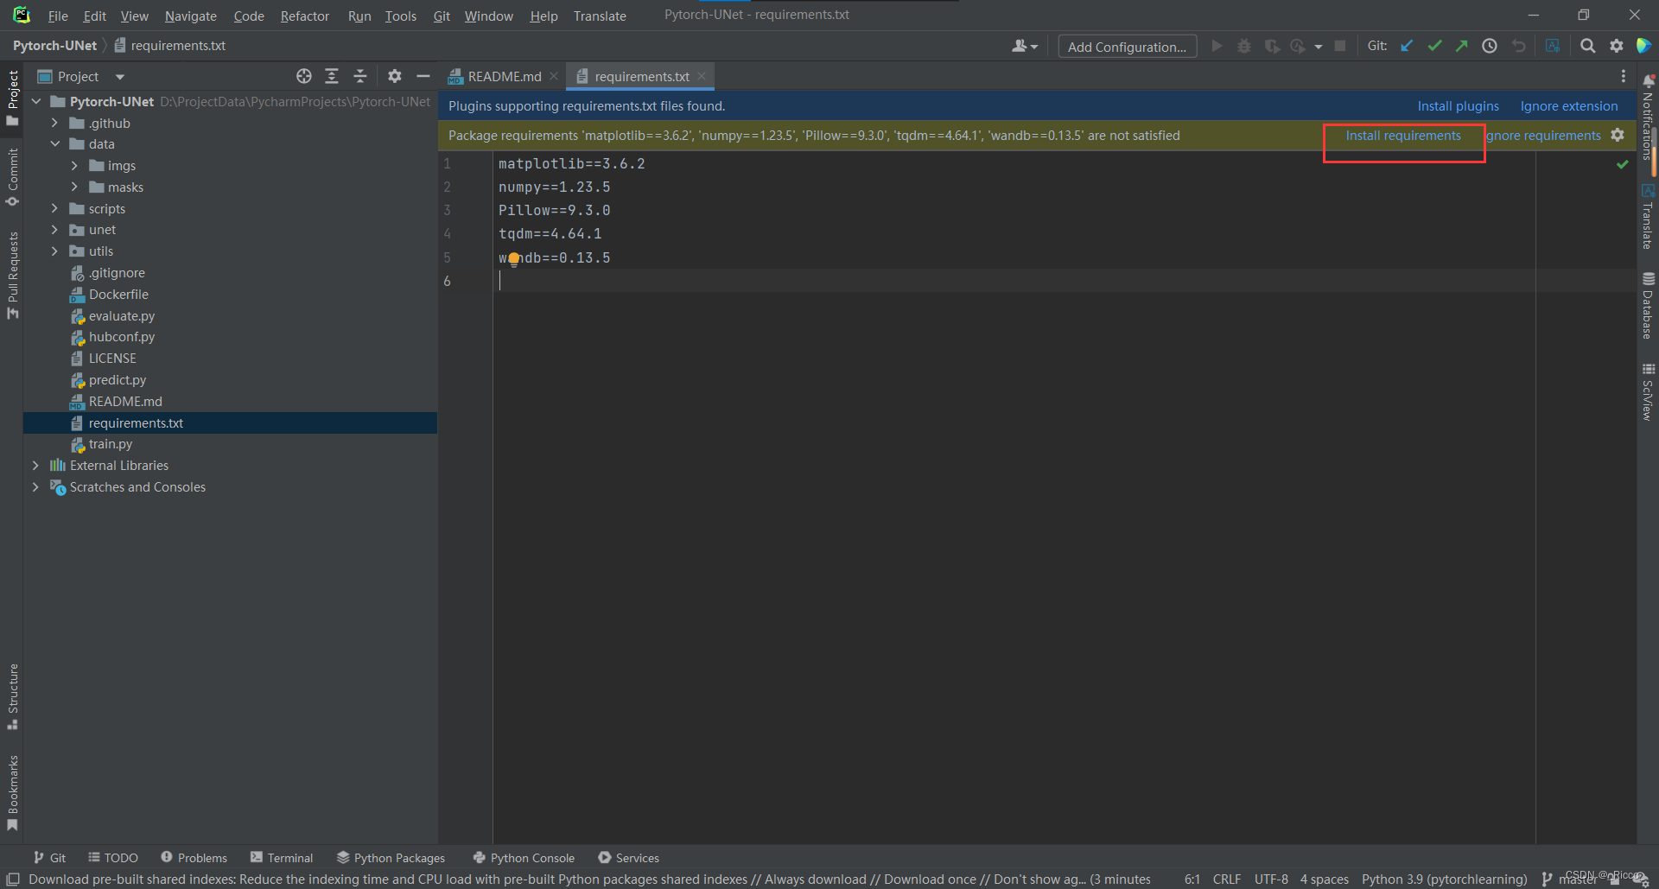Open Git history clock icon

pos(1490,46)
